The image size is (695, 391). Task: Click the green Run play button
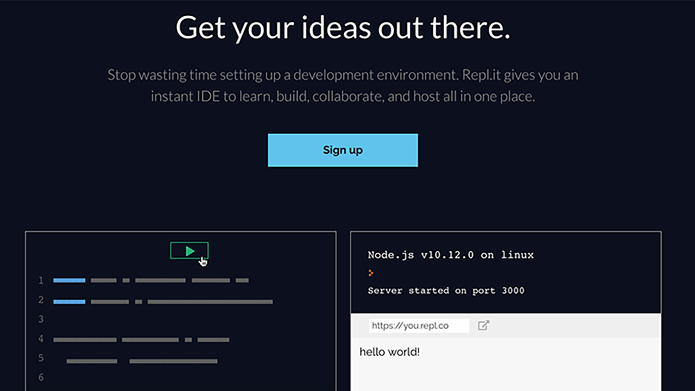189,250
